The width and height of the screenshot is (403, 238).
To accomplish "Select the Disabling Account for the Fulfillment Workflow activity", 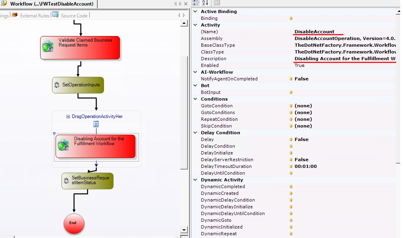I will (x=96, y=146).
